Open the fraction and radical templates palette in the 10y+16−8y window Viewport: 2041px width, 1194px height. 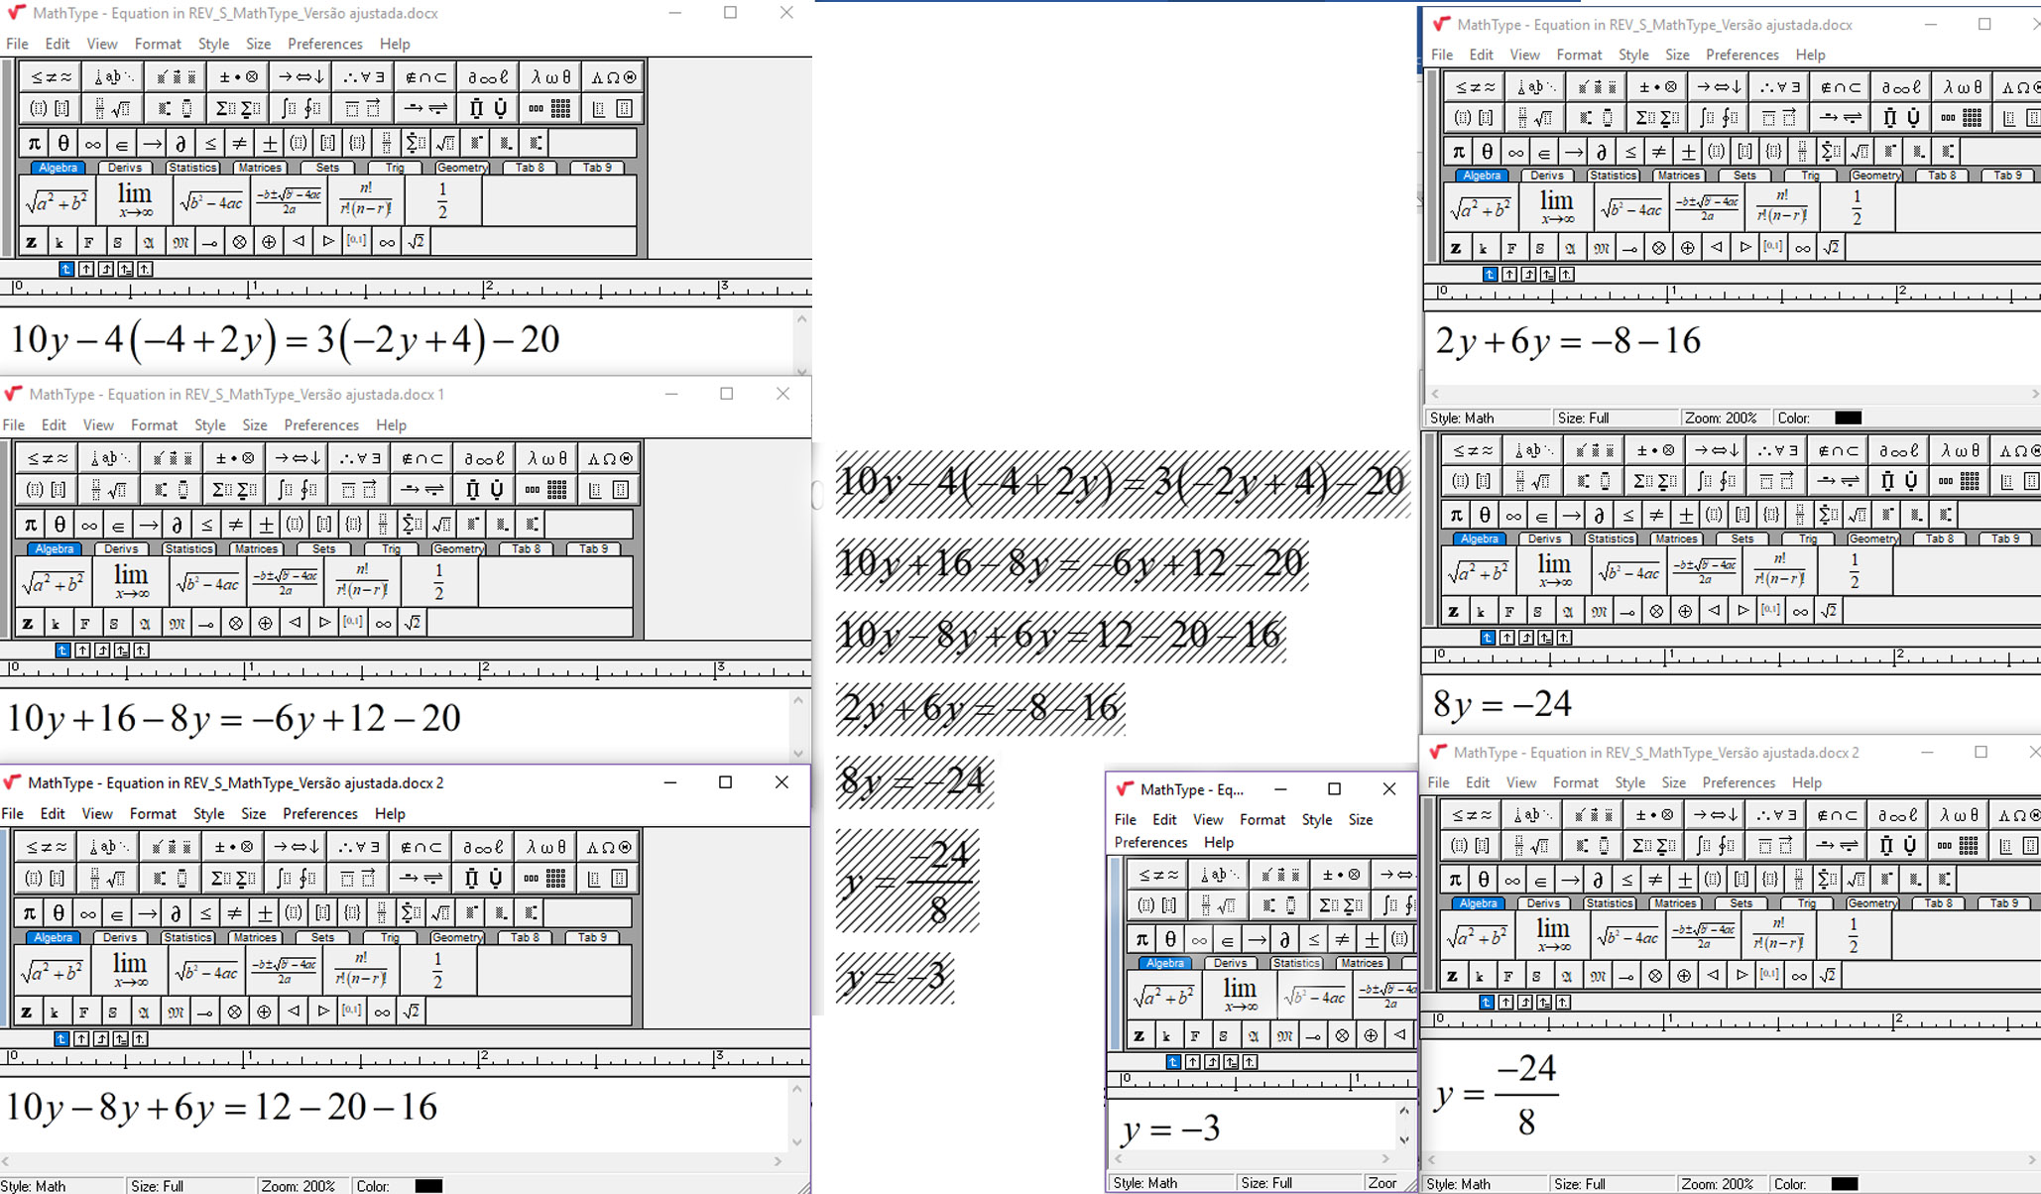click(x=108, y=490)
